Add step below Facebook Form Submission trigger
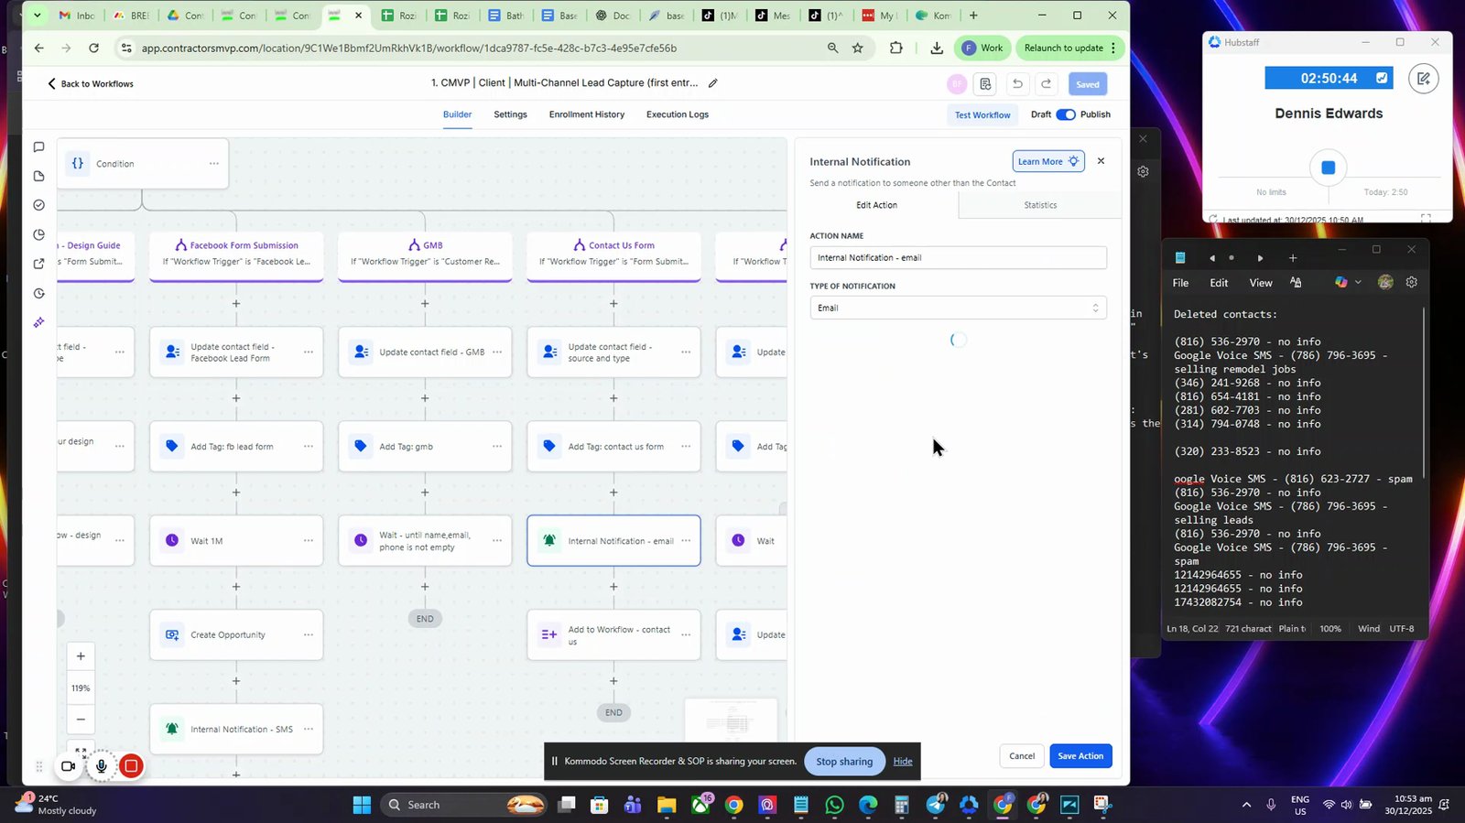 (x=236, y=304)
